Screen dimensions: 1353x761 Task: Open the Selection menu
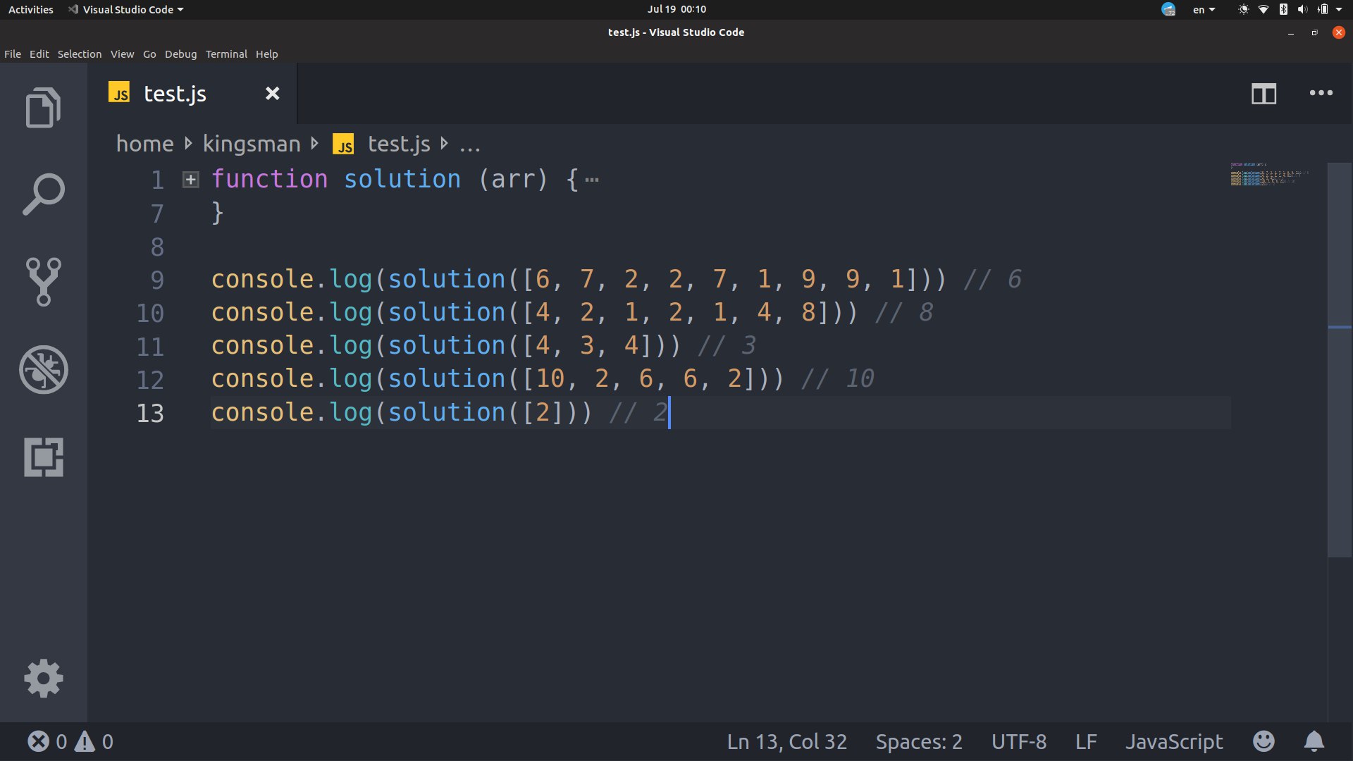pos(80,54)
